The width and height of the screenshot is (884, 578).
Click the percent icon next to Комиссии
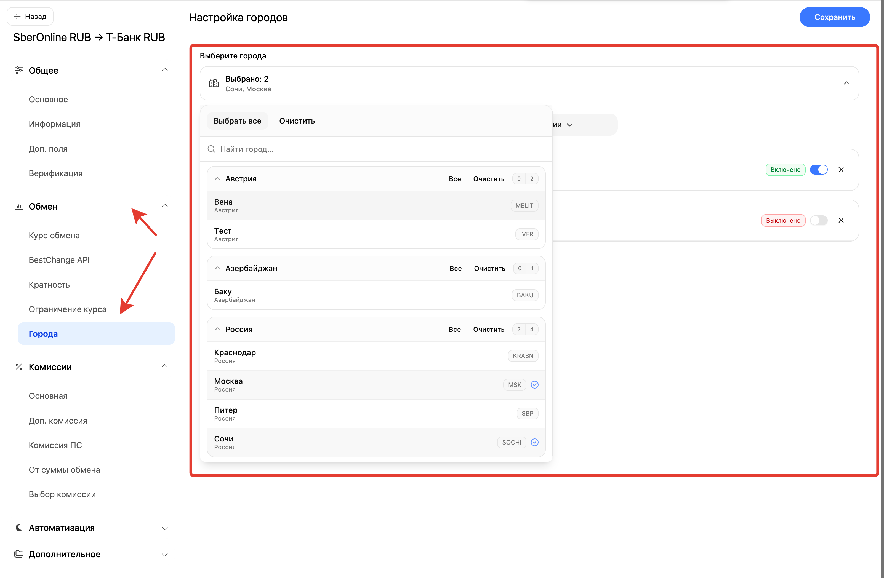pyautogui.click(x=18, y=367)
